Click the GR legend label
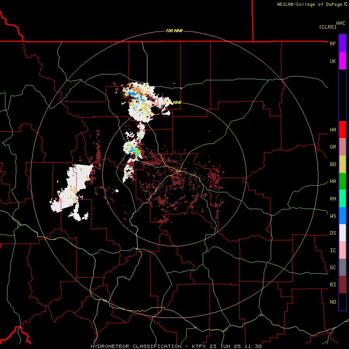This screenshot has width=349, height=349. coord(333,147)
